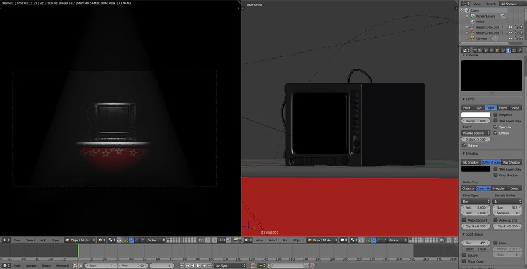Enable the Show Cone checkbox

pos(464,261)
